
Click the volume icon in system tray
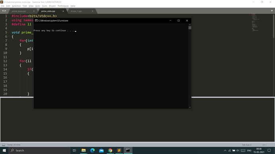238,150
